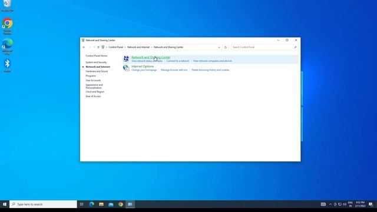Viewport: 377px width, 212px height.
Task: Open Programs category in sidebar
Action: point(91,76)
